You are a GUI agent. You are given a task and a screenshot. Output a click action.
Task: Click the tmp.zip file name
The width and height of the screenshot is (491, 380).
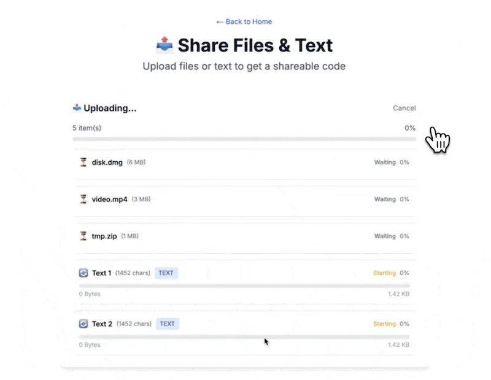[x=104, y=236]
